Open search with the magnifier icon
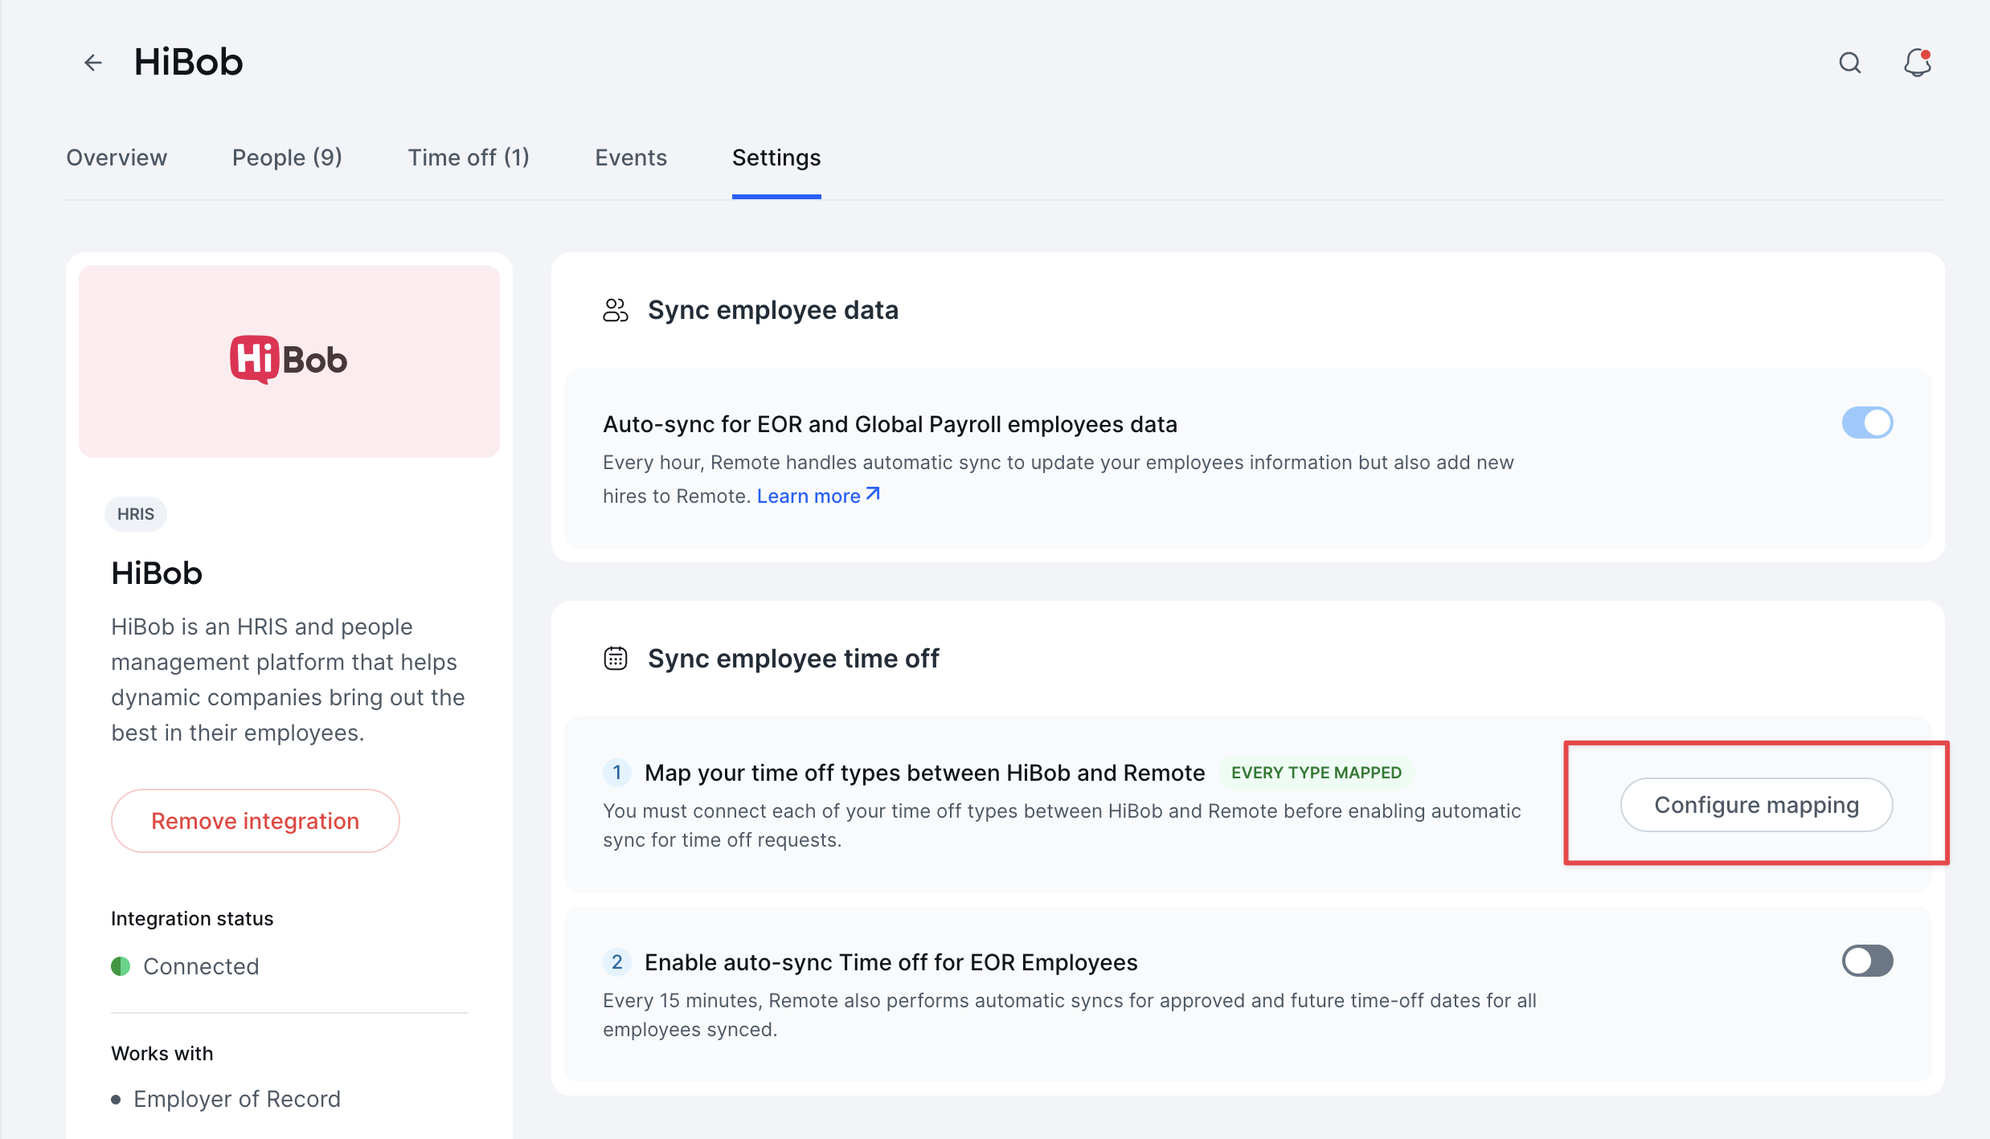1990x1139 pixels. (1850, 63)
